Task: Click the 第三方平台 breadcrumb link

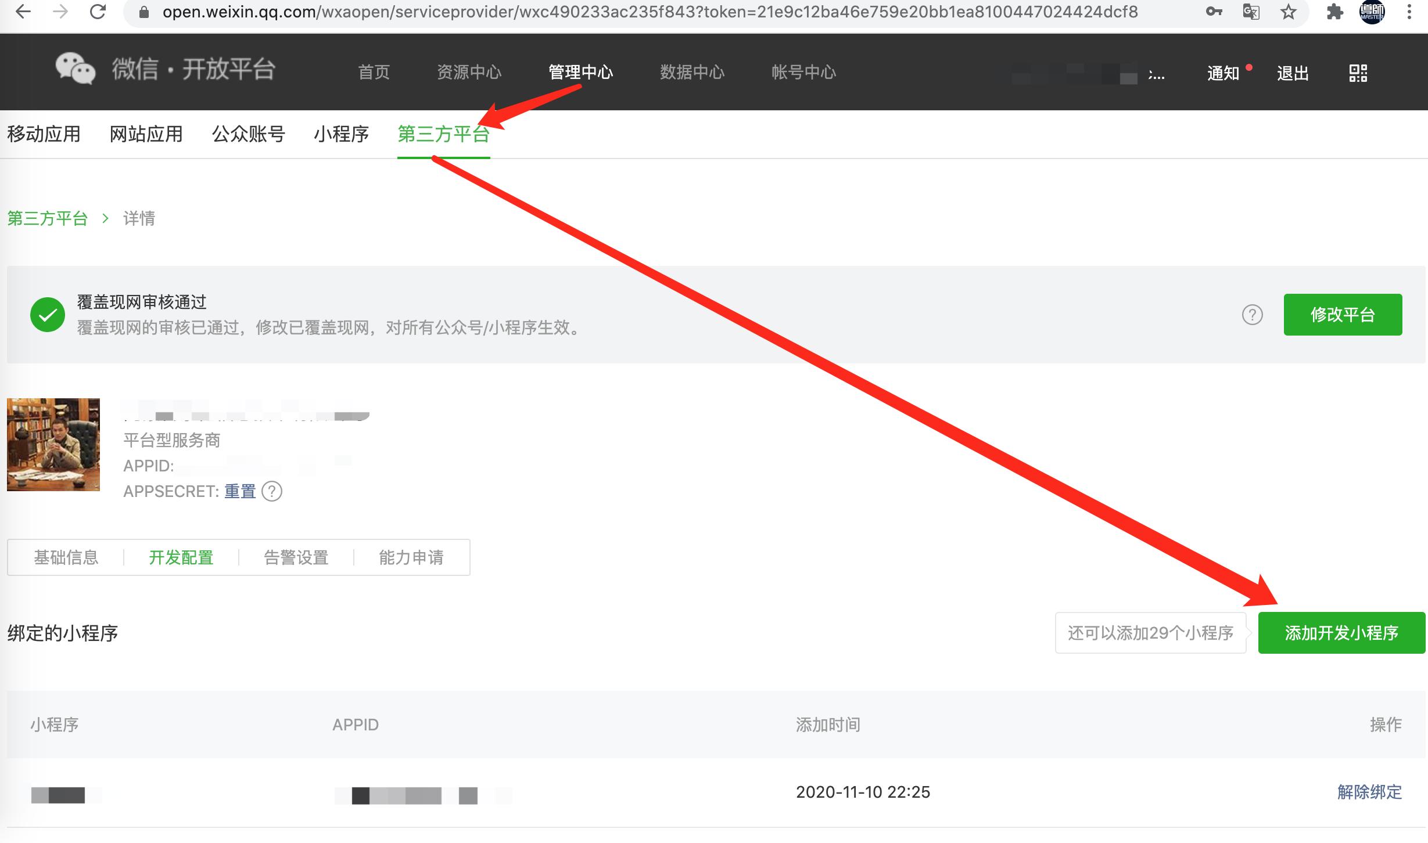Action: pyautogui.click(x=48, y=218)
